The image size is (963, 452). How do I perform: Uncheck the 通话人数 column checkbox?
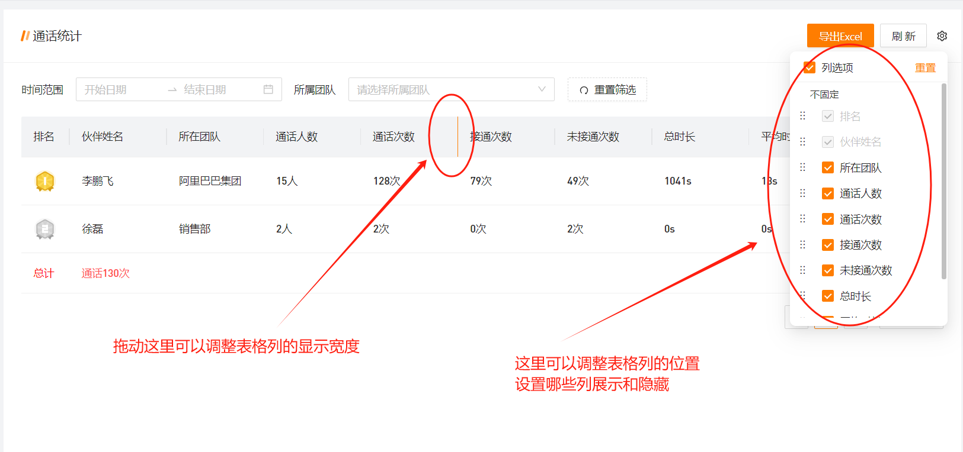pos(828,193)
